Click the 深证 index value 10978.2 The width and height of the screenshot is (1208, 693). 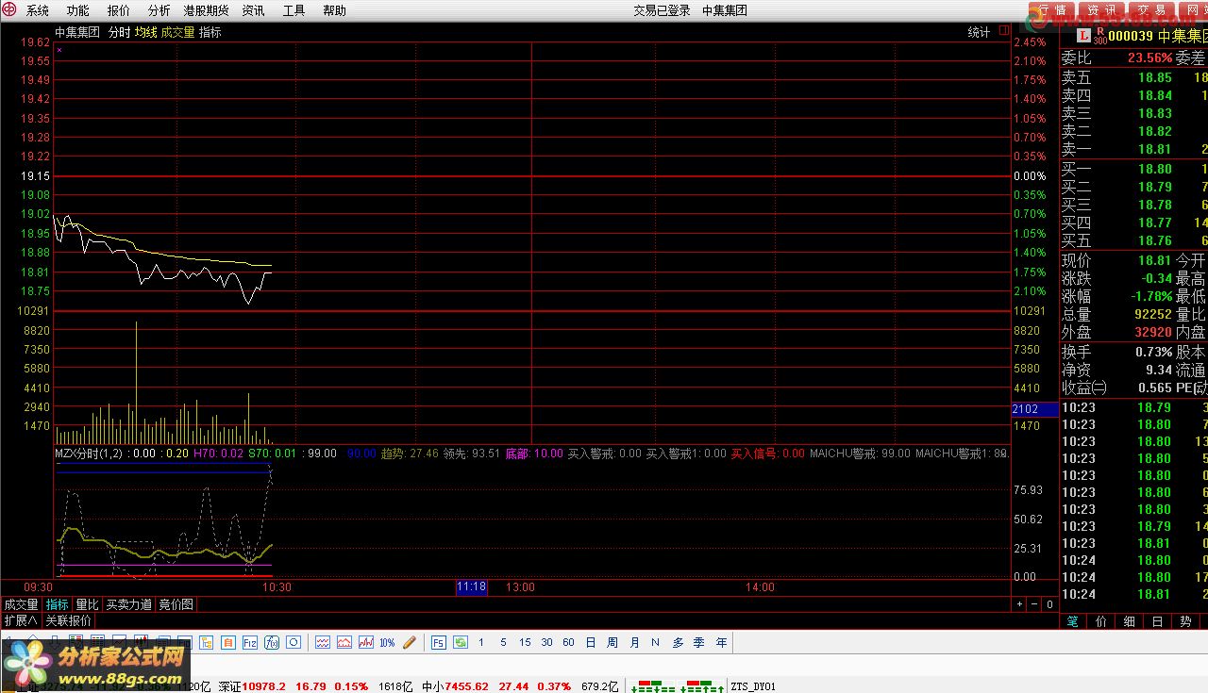pos(264,686)
